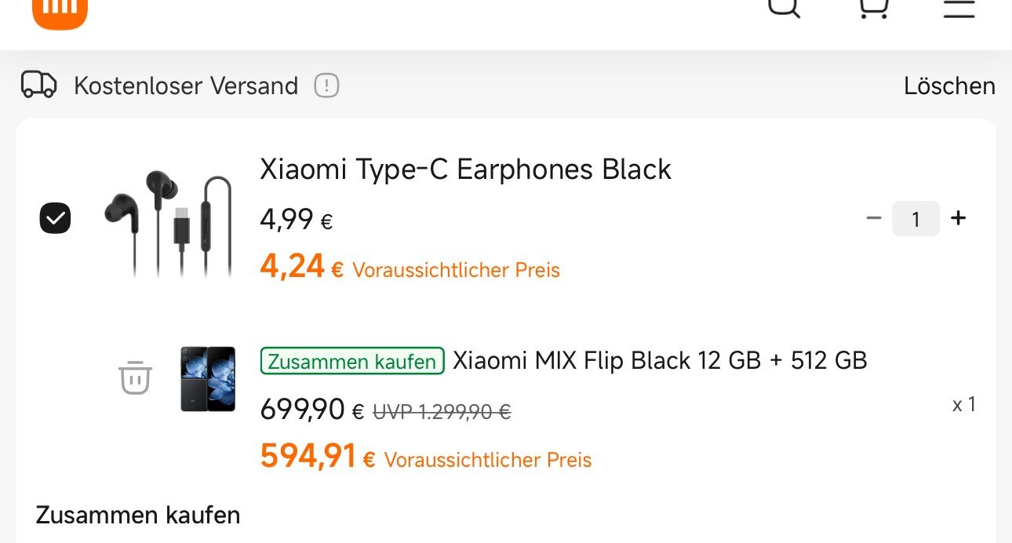The width and height of the screenshot is (1012, 543).
Task: Click the delivery truck icon
Action: pos(39,85)
